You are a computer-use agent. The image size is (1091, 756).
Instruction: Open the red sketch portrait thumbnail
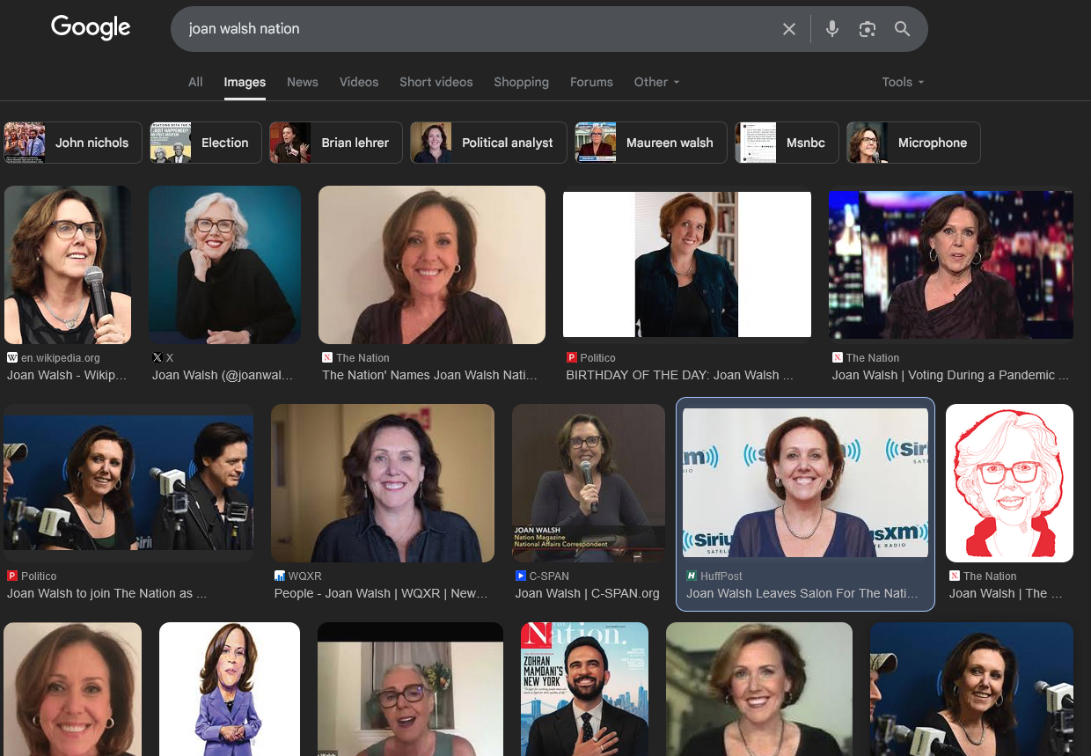pyautogui.click(x=1009, y=483)
